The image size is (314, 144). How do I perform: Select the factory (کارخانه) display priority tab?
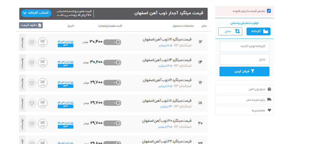258,31
